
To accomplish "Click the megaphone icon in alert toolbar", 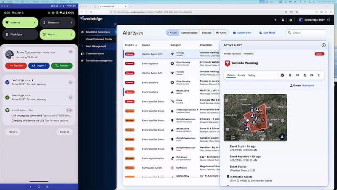I will coord(297,75).
